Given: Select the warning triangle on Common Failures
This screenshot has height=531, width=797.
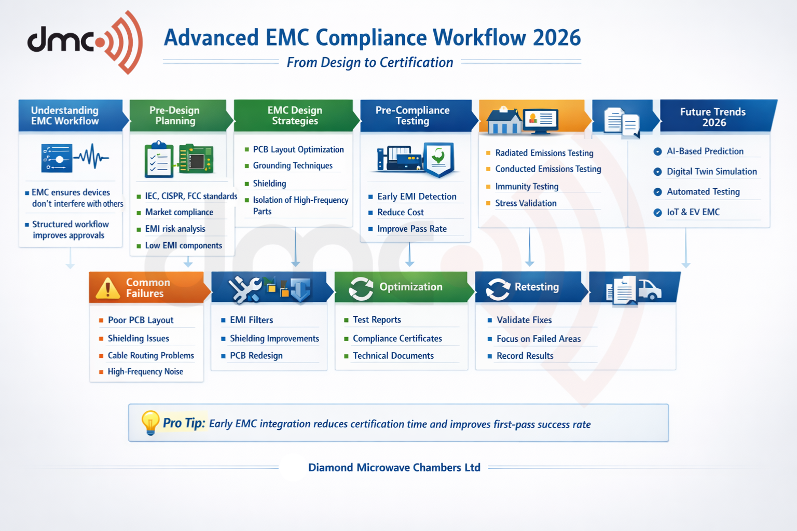Looking at the screenshot, I should pyautogui.click(x=107, y=288).
